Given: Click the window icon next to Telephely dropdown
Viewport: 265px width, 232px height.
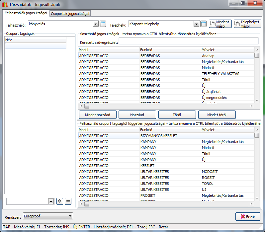Looking at the screenshot, I should click(204, 24).
